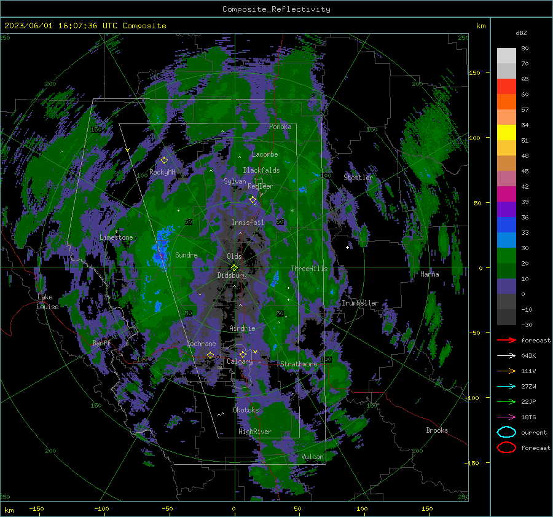Click the orange 111V arrow in legend
The width and height of the screenshot is (553, 517).
tap(506, 371)
